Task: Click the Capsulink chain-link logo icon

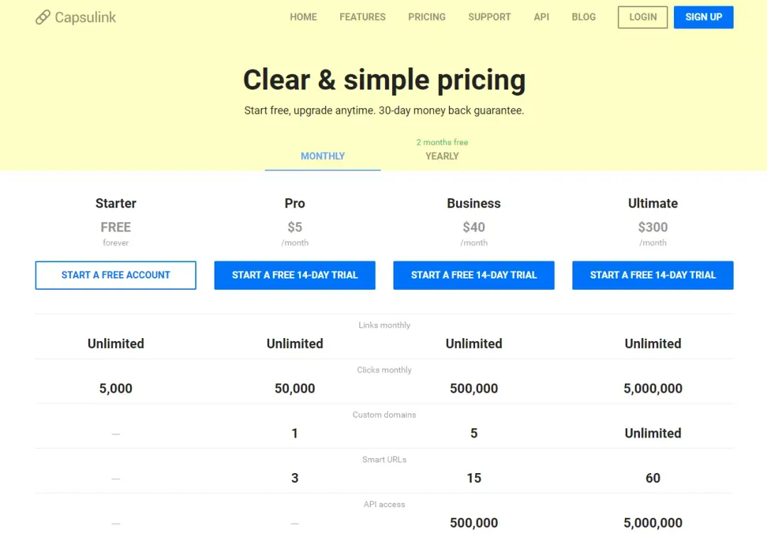Action: pyautogui.click(x=43, y=17)
